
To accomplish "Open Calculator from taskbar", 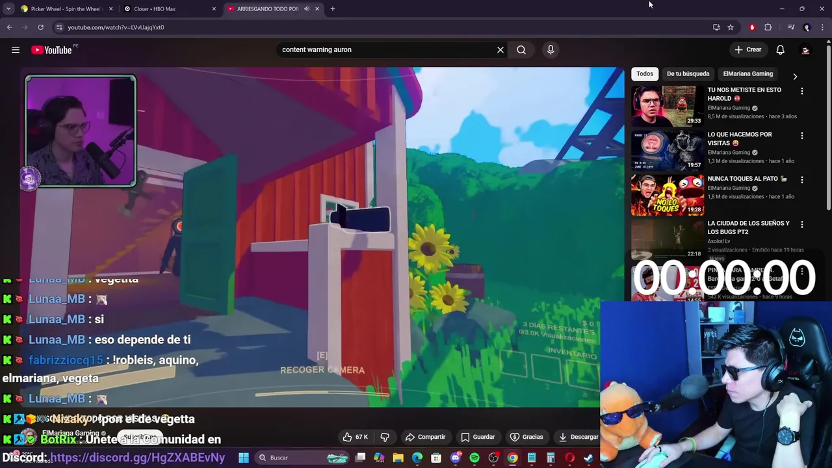I will click(551, 458).
